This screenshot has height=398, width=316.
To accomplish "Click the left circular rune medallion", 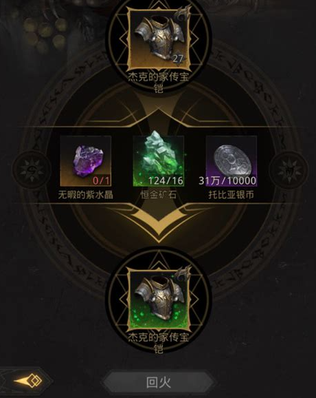I will point(32,169).
